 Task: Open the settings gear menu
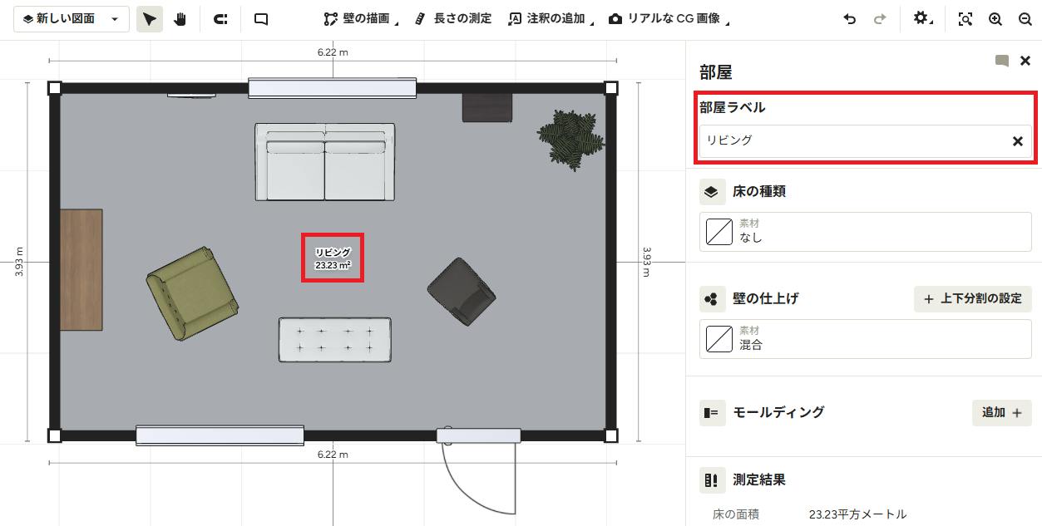pos(922,18)
